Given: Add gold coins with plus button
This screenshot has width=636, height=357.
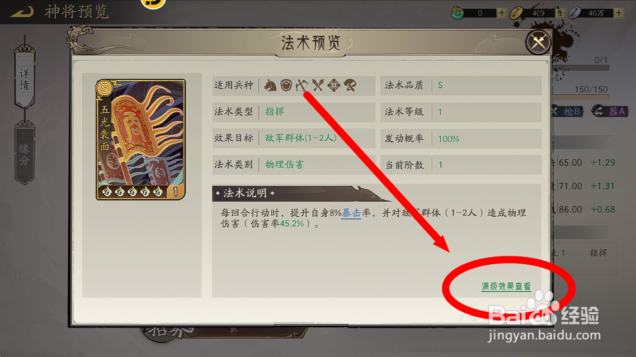Looking at the screenshot, I should click(x=560, y=13).
